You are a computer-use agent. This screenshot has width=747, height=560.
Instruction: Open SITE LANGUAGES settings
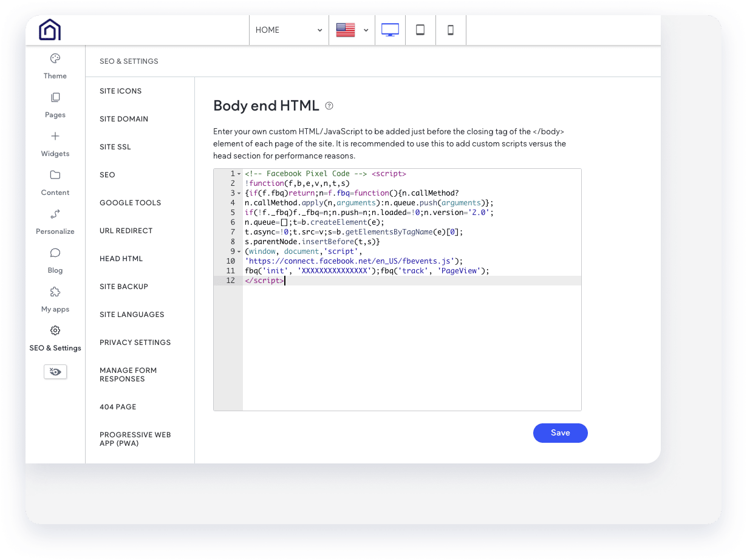coord(132,315)
